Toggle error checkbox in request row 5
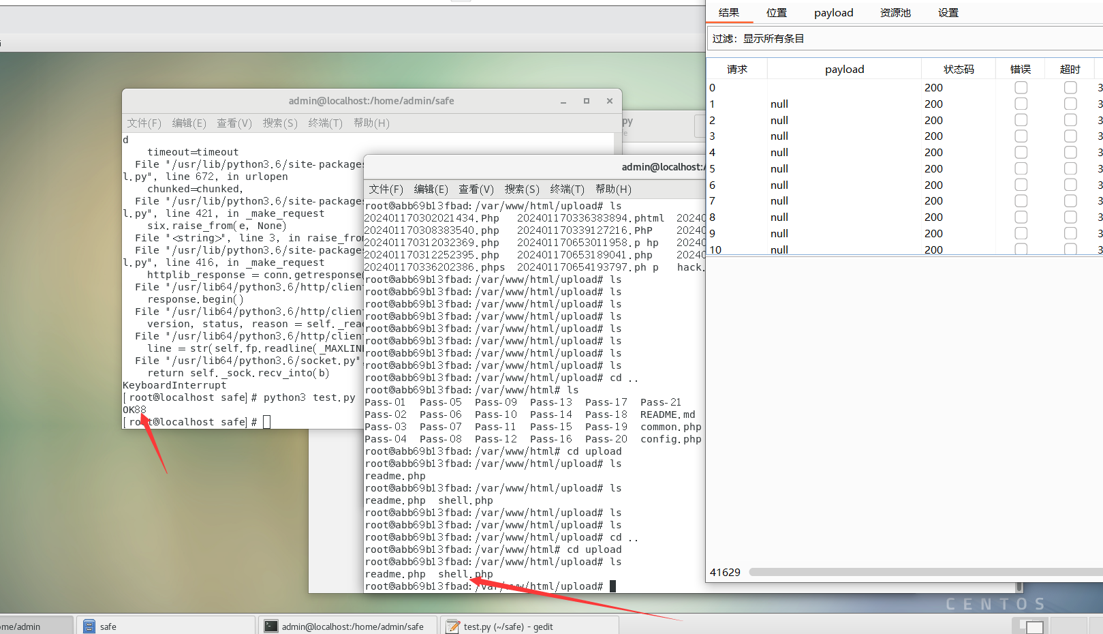The width and height of the screenshot is (1103, 634). 1021,168
